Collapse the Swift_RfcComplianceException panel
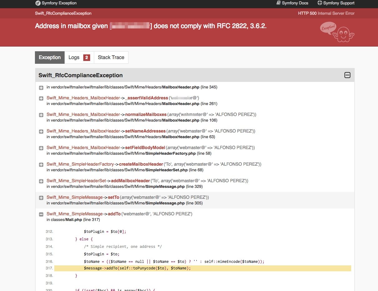This screenshot has width=378, height=291. (347, 75)
